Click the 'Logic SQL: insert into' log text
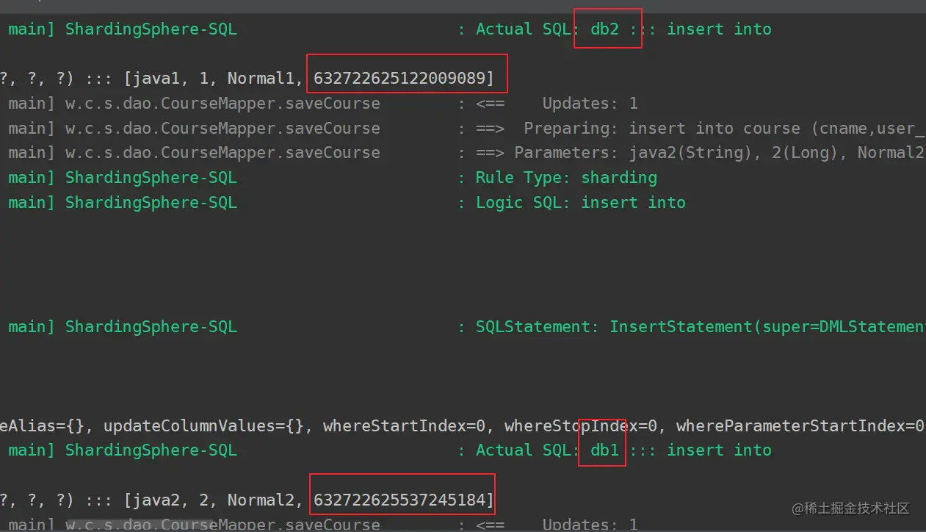Image resolution: width=926 pixels, height=532 pixels. point(580,203)
